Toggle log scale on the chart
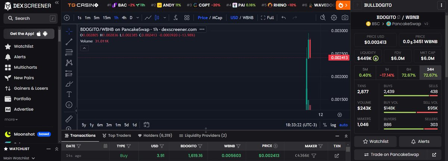 333,125
